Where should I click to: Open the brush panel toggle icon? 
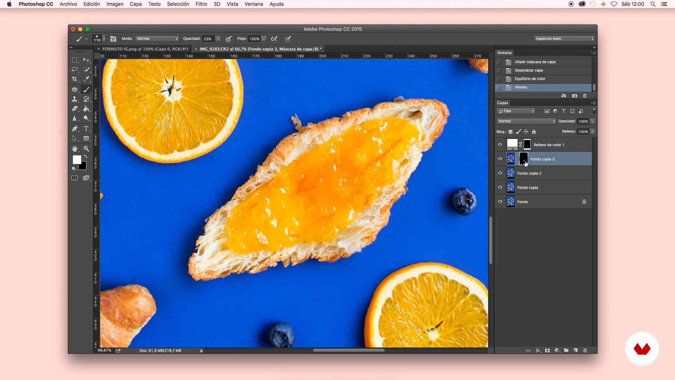[113, 39]
